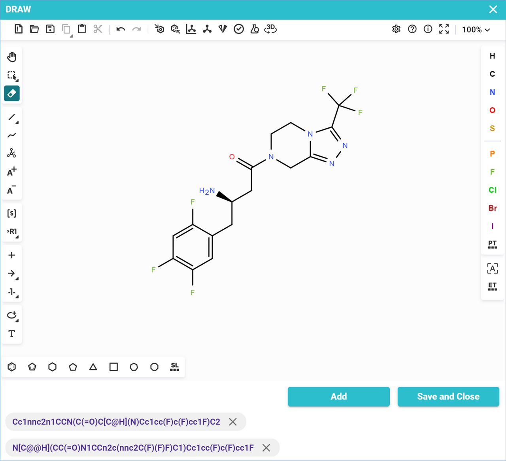Select the Hand pan tool
Screen dimensions: 506x461
pos(12,57)
